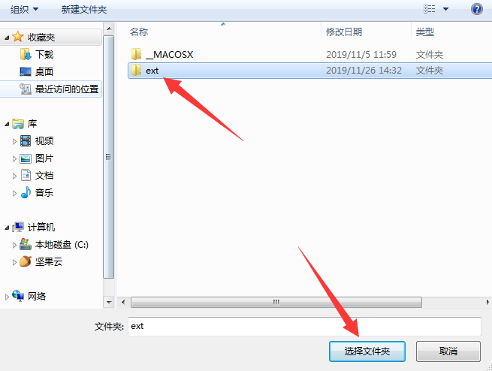Select Local Disk (C:) 本地磁盘

click(62, 244)
